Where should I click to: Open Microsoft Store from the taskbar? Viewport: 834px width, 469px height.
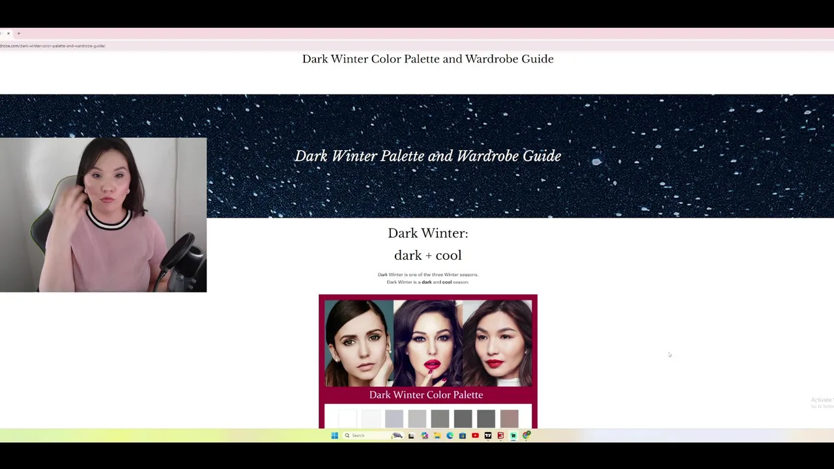[x=463, y=435]
